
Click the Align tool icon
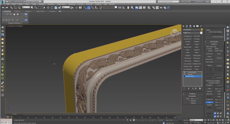[x=124, y=8]
